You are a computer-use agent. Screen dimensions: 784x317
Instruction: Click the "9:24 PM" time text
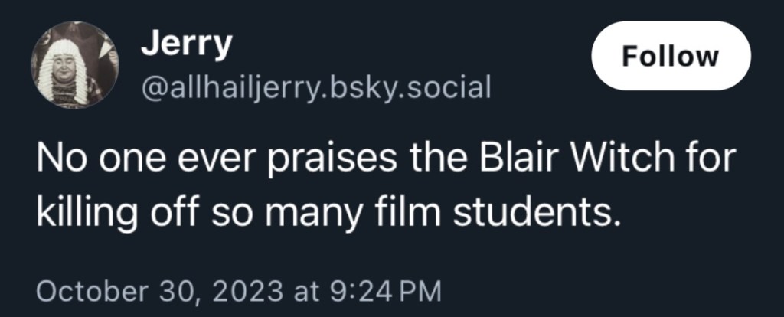[x=388, y=291]
